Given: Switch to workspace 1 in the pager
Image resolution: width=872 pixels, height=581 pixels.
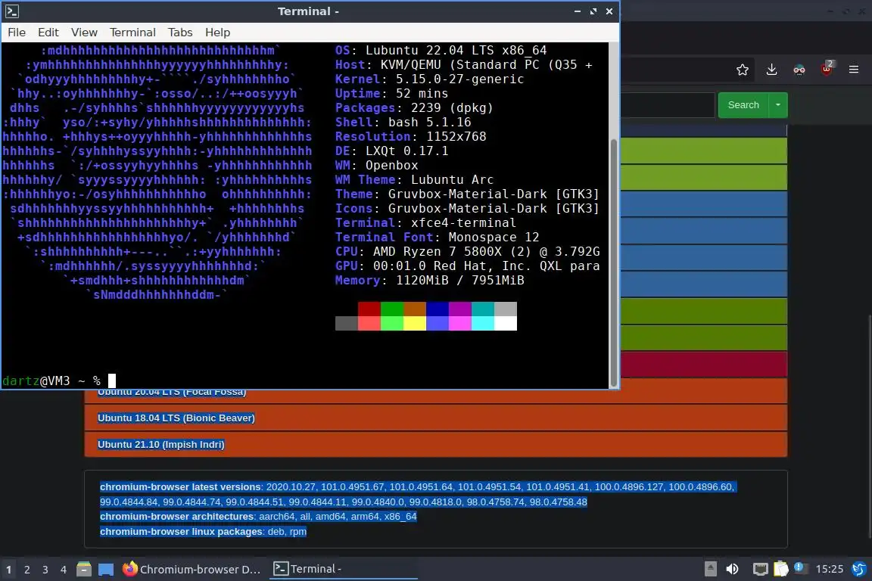Looking at the screenshot, I should point(8,570).
